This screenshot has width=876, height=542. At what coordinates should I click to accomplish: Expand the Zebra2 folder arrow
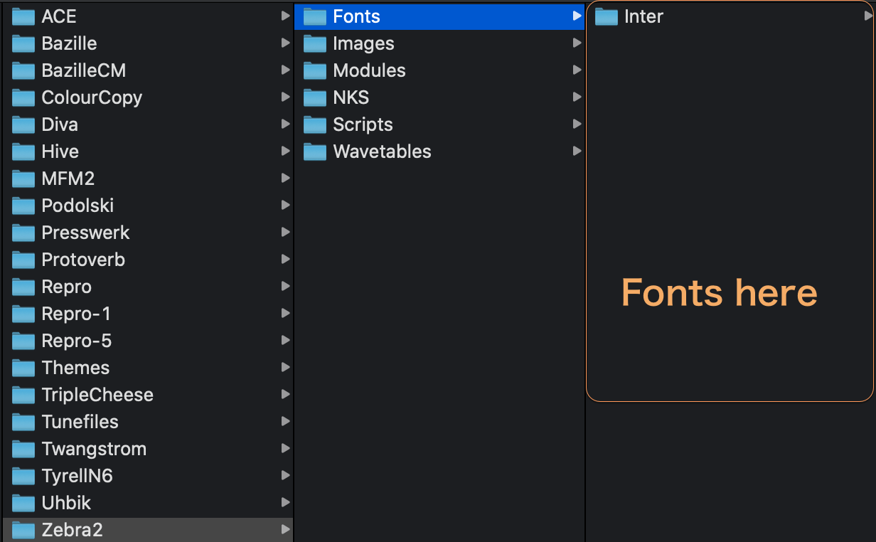click(285, 529)
